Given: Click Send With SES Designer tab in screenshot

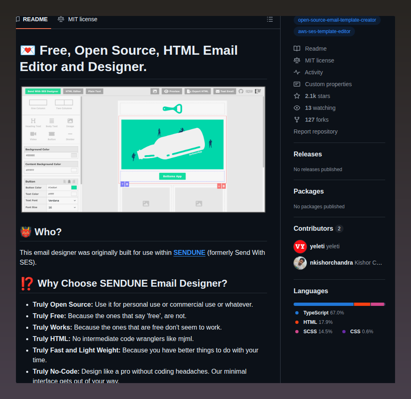Looking at the screenshot, I should [43, 91].
